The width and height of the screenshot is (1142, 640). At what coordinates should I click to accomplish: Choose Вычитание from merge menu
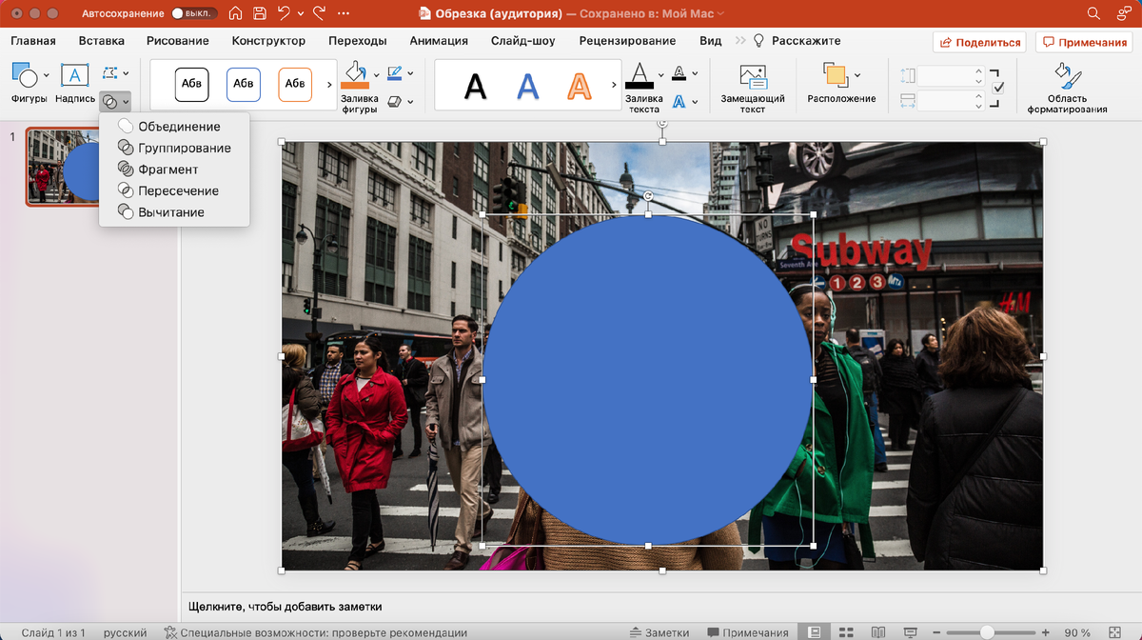tap(173, 212)
